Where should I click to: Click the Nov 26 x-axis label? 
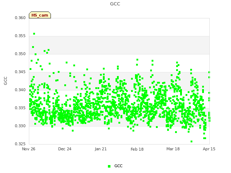(x=29, y=149)
